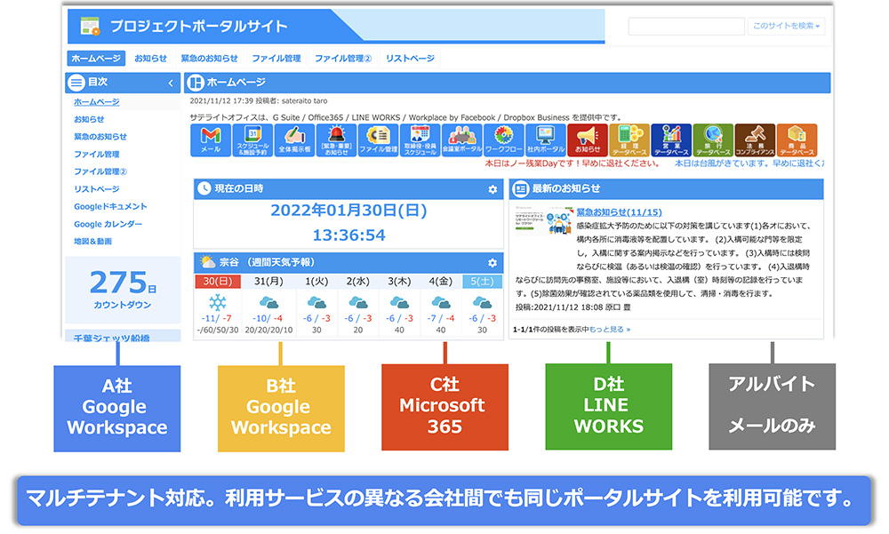This screenshot has width=889, height=534.
Task: Open 地図&動画 in the sidebar
Action: click(92, 241)
